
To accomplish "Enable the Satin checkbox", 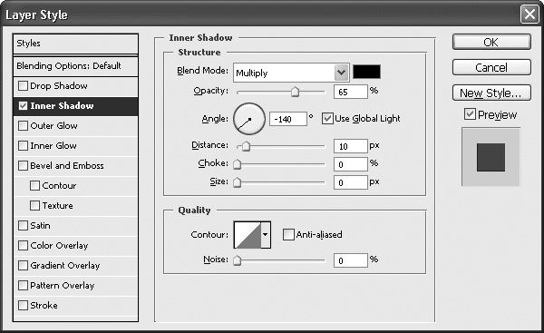I will [23, 225].
